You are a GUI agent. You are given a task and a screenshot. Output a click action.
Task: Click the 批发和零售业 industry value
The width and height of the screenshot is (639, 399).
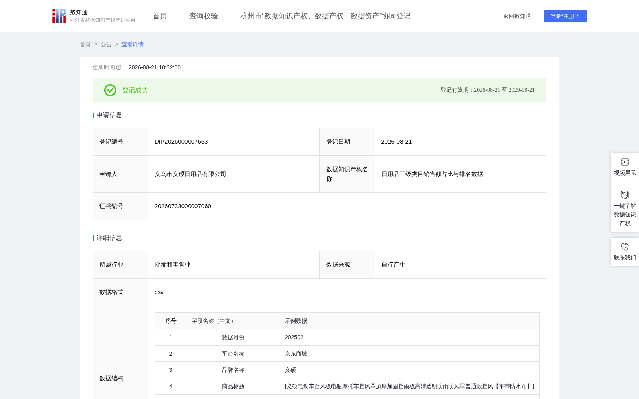pyautogui.click(x=173, y=265)
